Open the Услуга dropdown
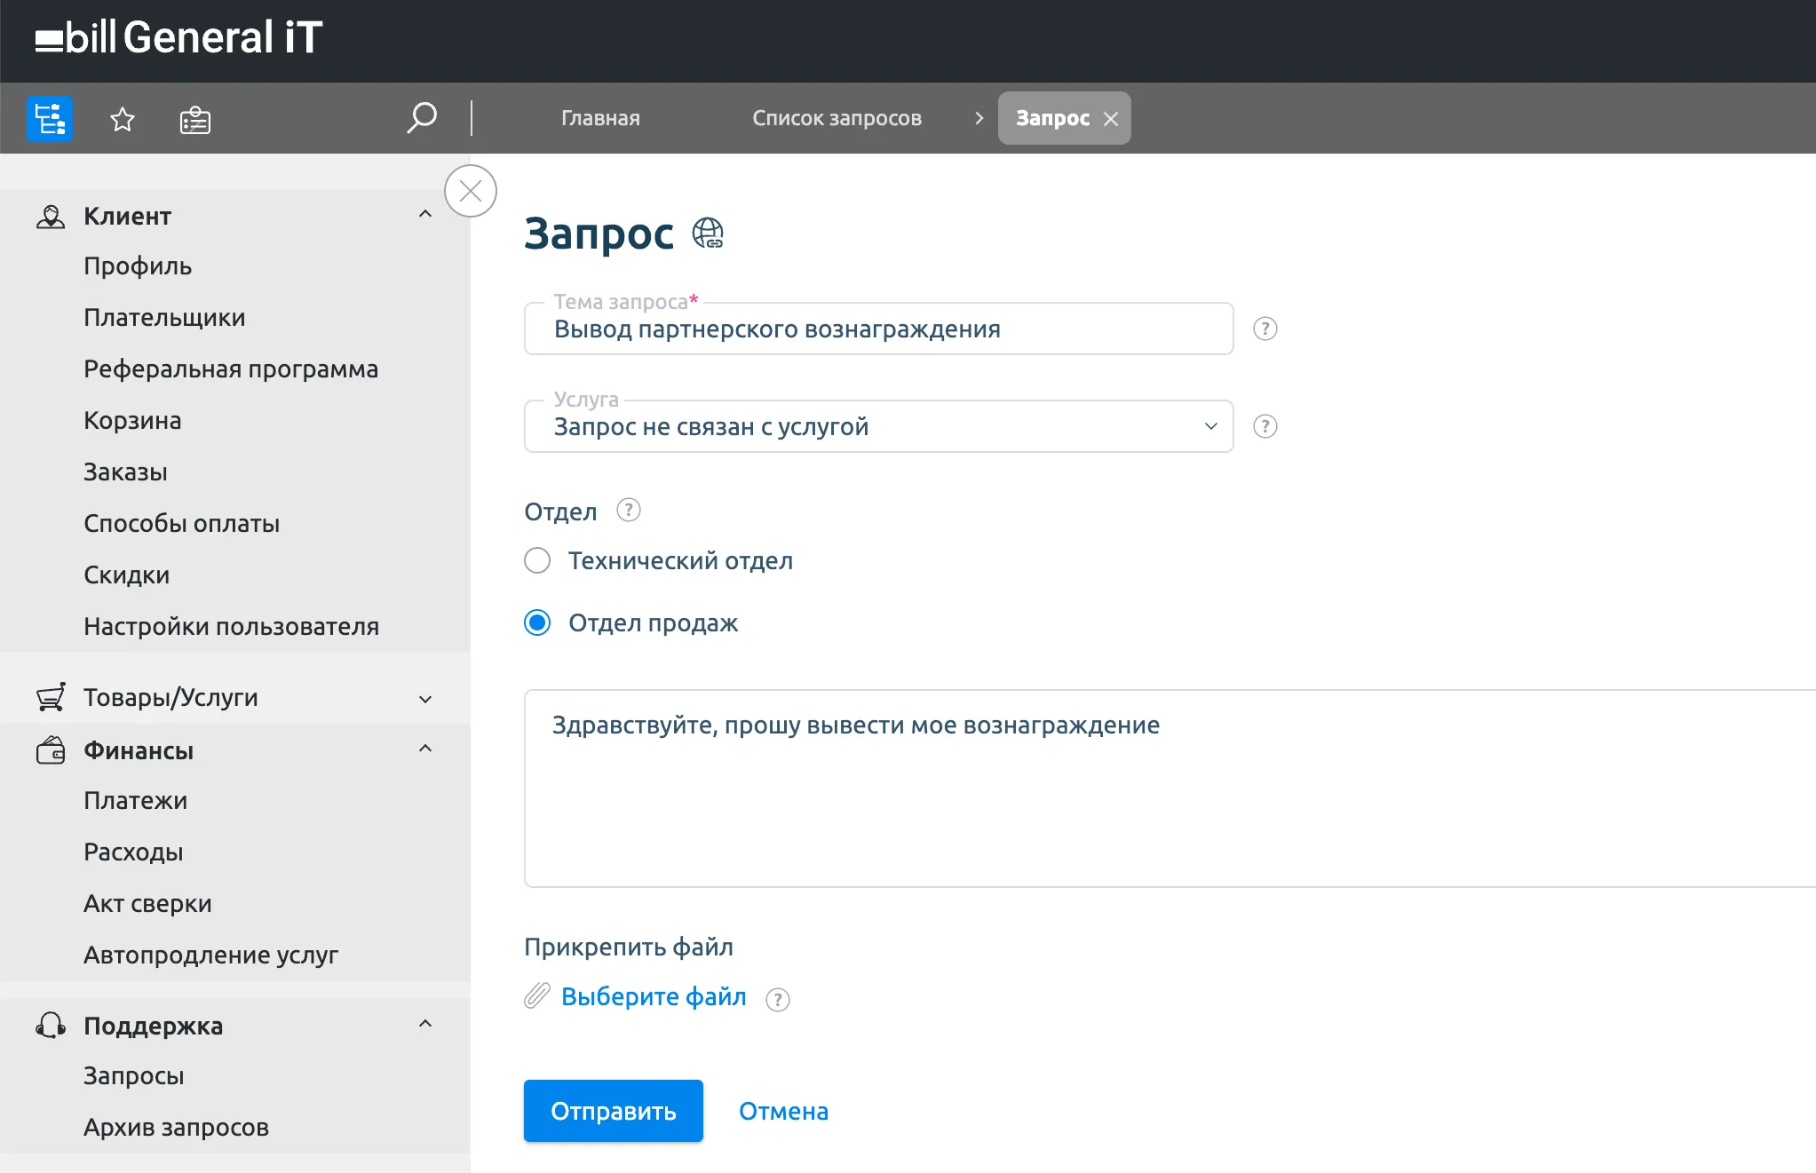1816x1173 pixels. [879, 426]
